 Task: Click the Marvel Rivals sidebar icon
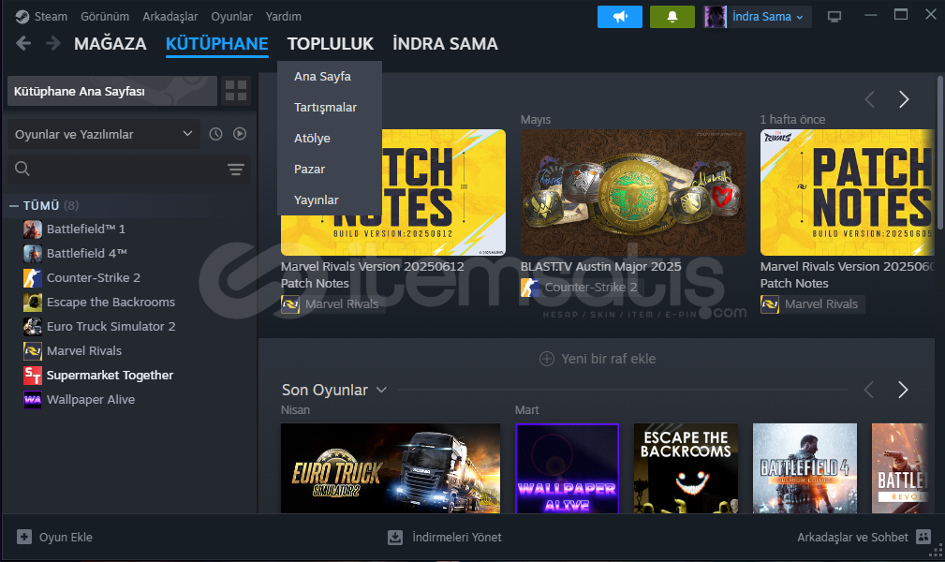point(33,351)
